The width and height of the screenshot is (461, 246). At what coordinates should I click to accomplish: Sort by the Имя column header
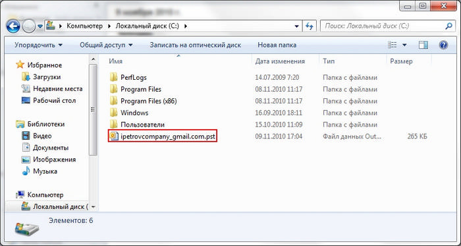115,61
